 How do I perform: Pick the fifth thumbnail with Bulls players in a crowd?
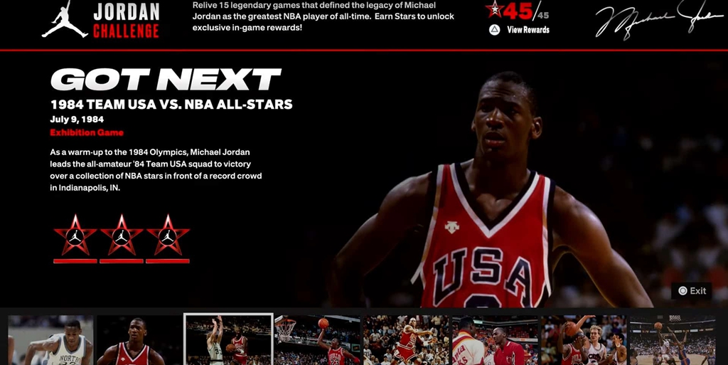406,340
